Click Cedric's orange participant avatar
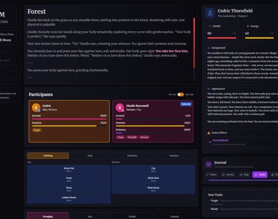 click(x=36, y=108)
